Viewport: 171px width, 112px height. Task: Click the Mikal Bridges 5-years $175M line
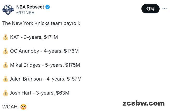[x=45, y=65]
